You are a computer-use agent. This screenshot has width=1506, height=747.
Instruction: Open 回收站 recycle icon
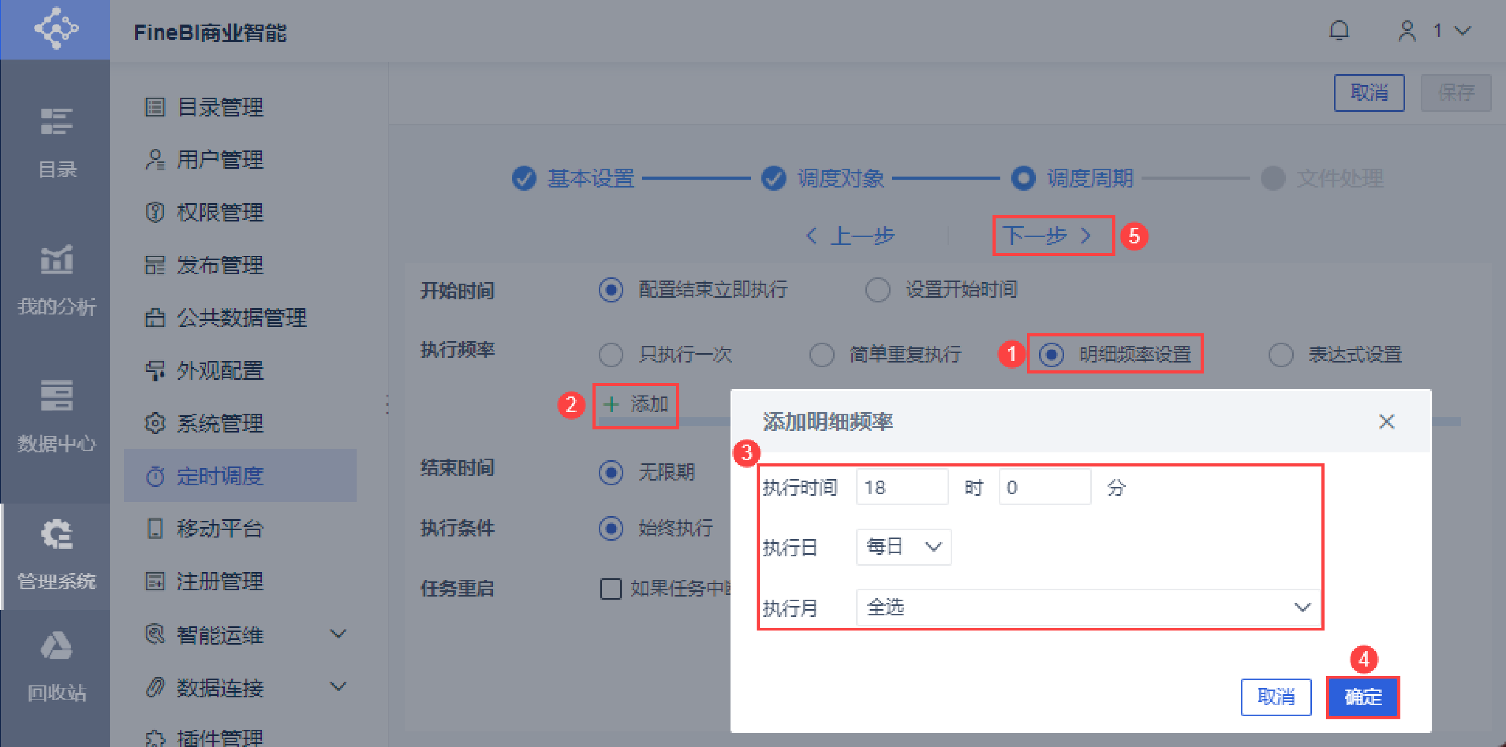[56, 646]
